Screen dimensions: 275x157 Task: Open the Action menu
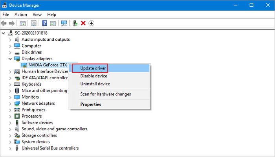pos(21,15)
